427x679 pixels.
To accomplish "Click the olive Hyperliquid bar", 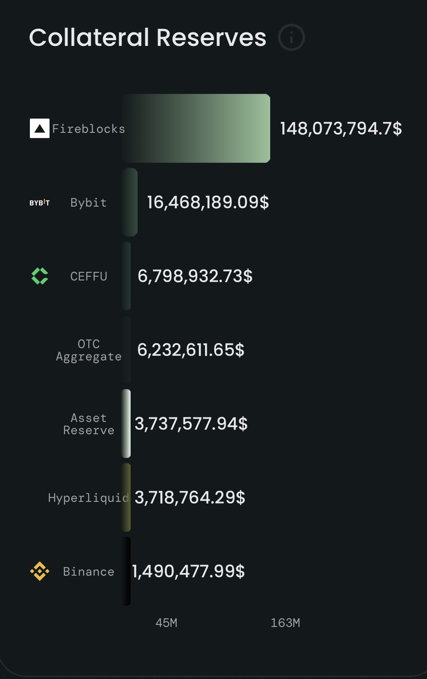I will coord(127,497).
